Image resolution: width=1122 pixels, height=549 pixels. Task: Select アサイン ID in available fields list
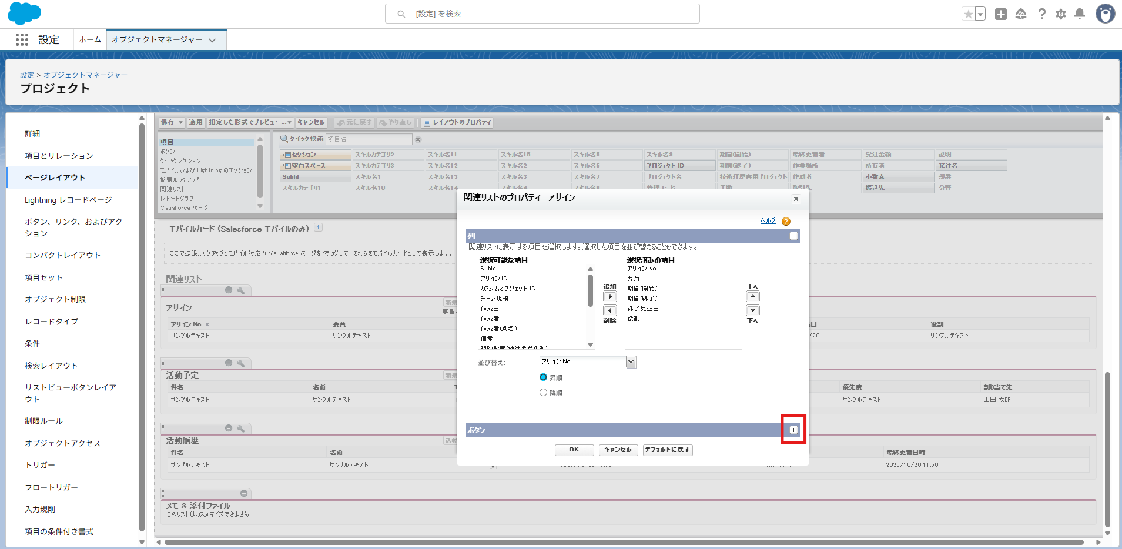[494, 279]
